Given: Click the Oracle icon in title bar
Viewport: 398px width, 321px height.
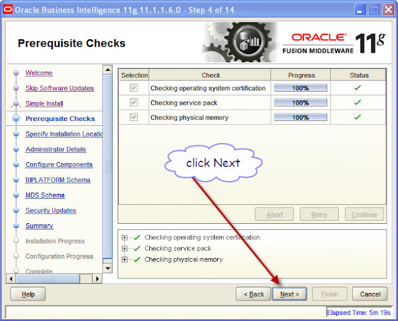Looking at the screenshot, I should click(x=8, y=10).
